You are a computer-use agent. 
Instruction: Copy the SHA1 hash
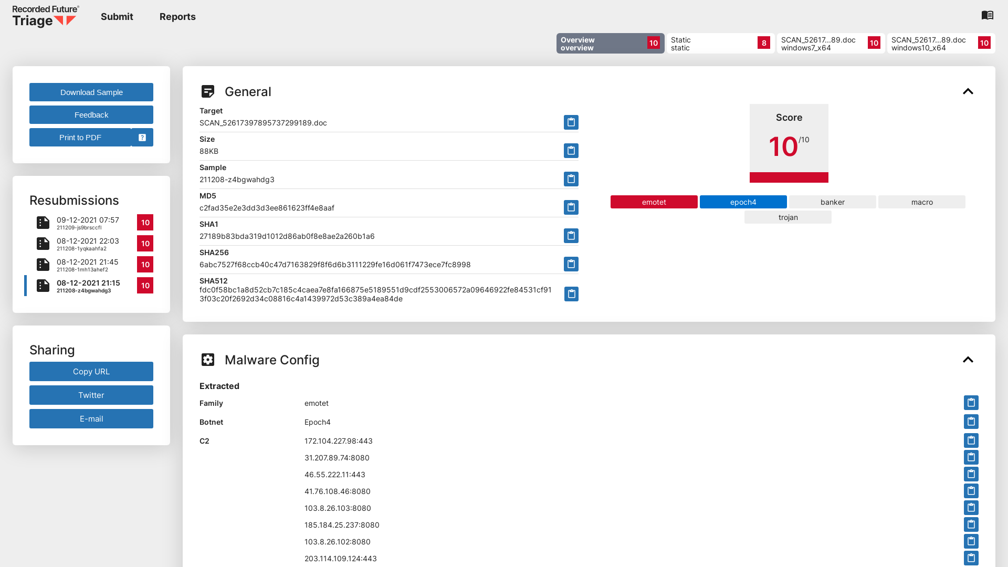click(x=571, y=236)
